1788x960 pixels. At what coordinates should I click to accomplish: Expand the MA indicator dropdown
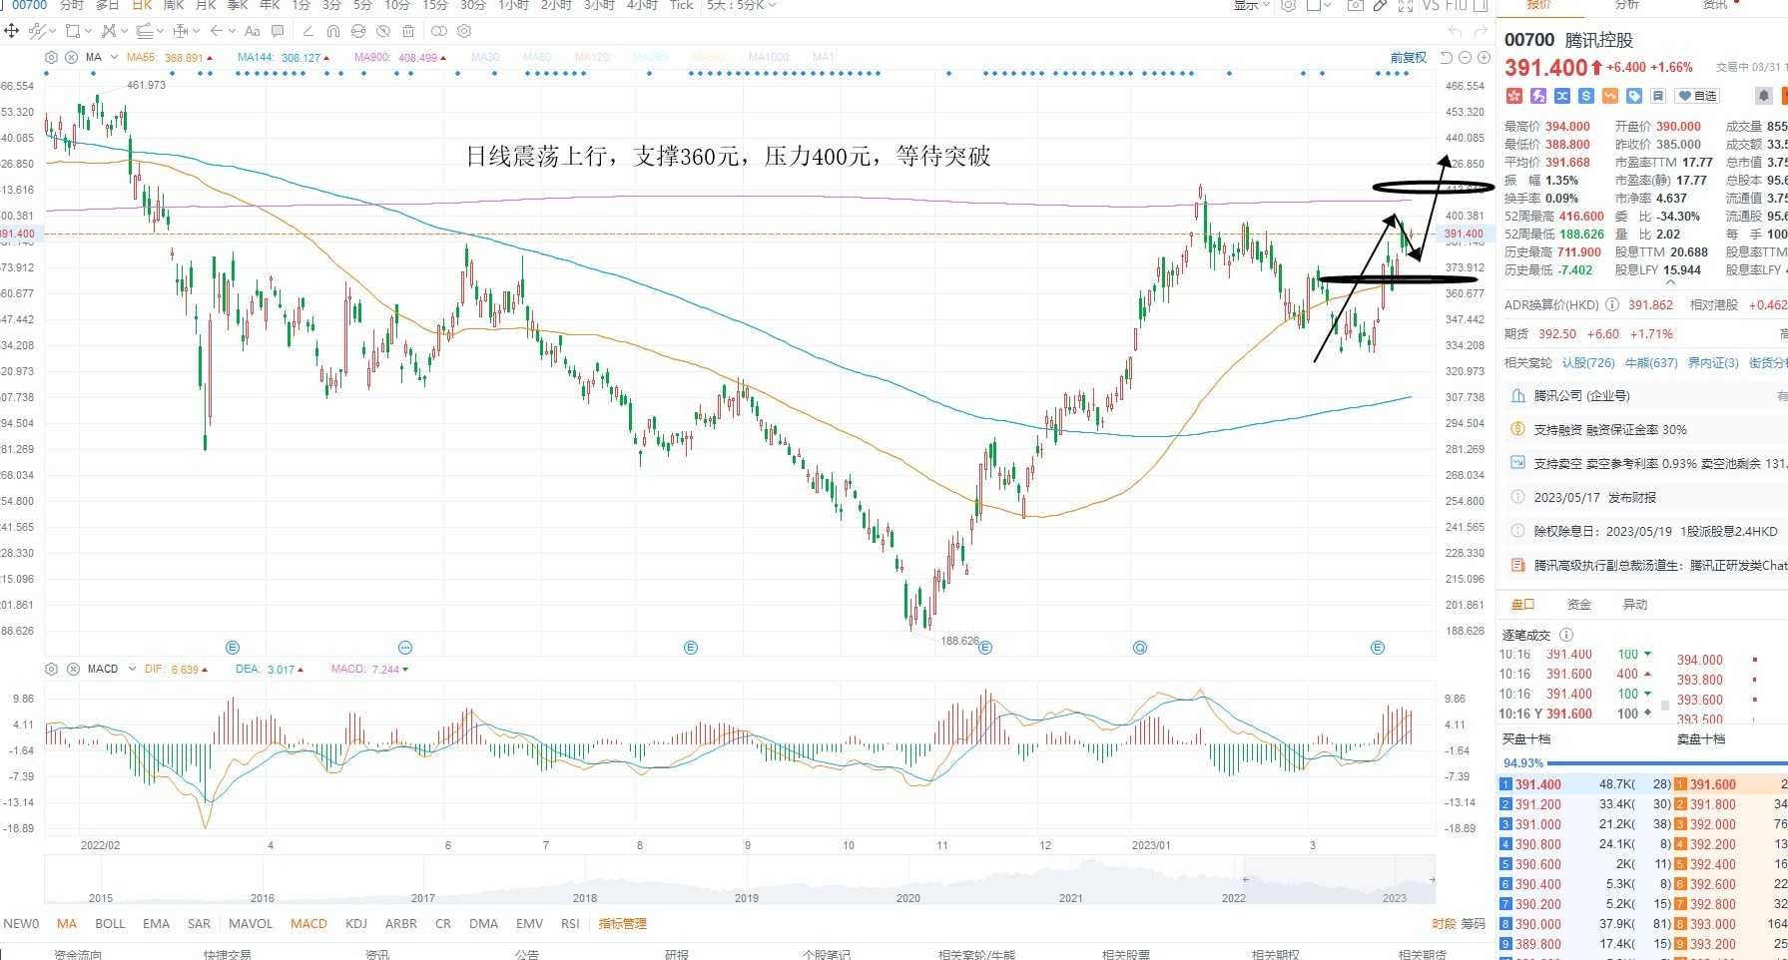(114, 58)
